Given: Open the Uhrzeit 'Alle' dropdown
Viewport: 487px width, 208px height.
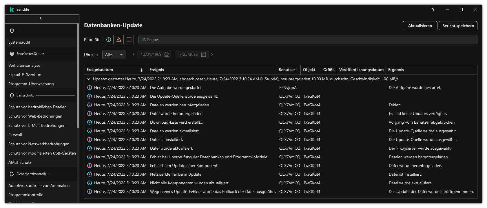Looking at the screenshot, I should coord(114,55).
